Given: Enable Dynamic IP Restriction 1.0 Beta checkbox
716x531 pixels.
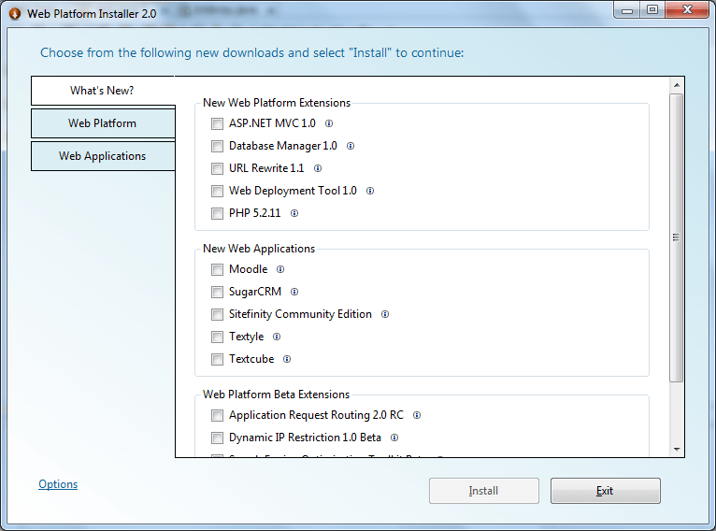Looking at the screenshot, I should (218, 438).
